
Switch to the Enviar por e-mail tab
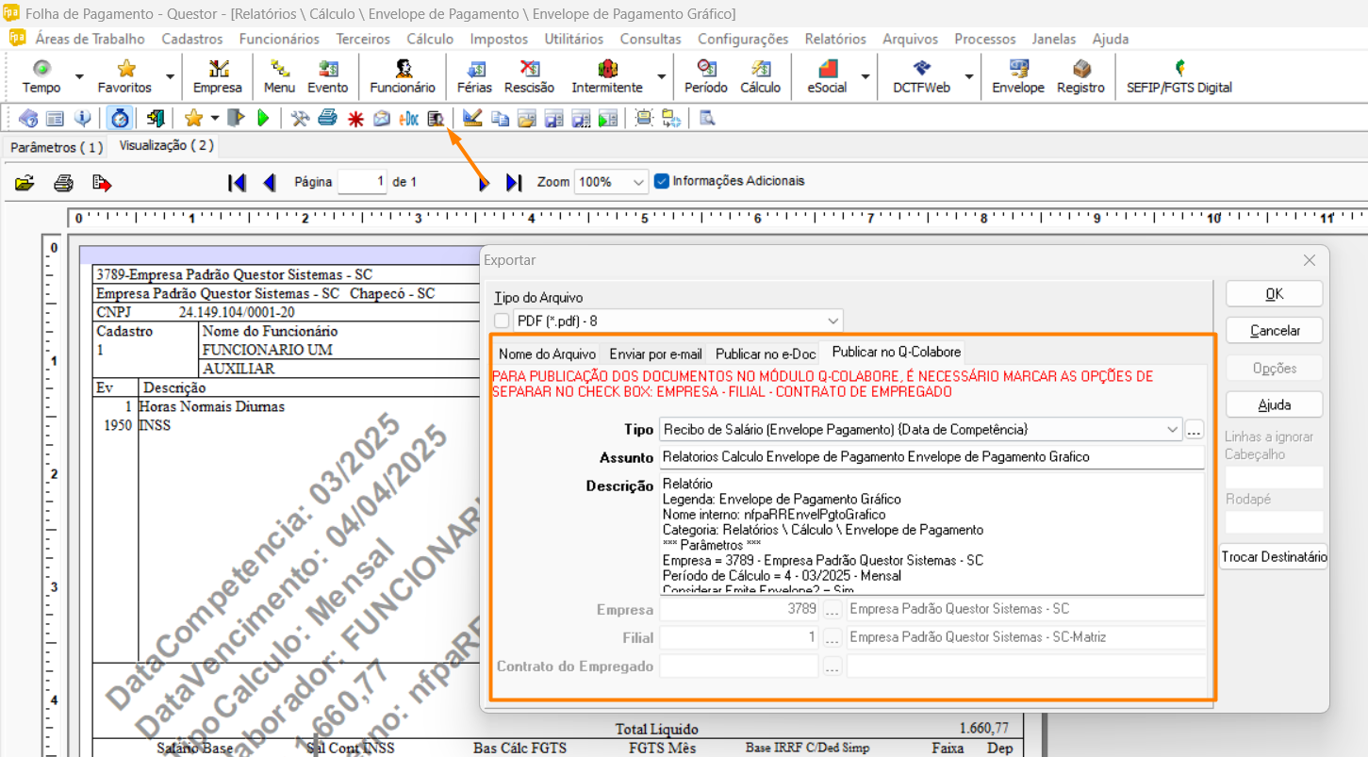point(656,354)
